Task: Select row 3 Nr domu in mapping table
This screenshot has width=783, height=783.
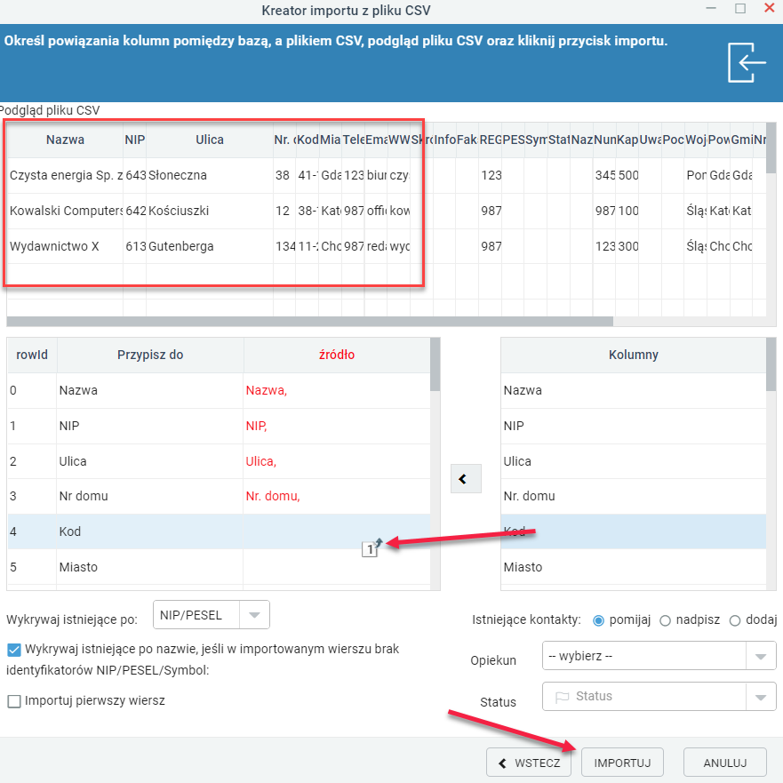Action: tap(219, 496)
